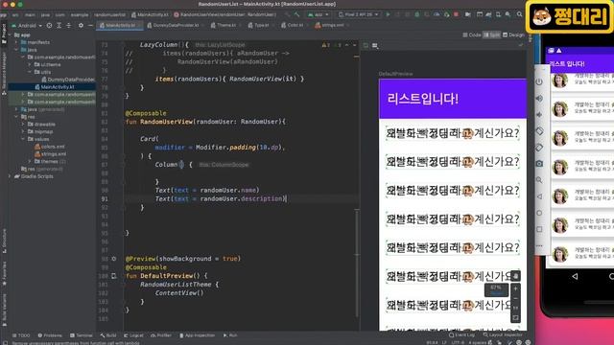Open Type.kt editor tab
The height and width of the screenshot is (345, 614).
(x=261, y=26)
